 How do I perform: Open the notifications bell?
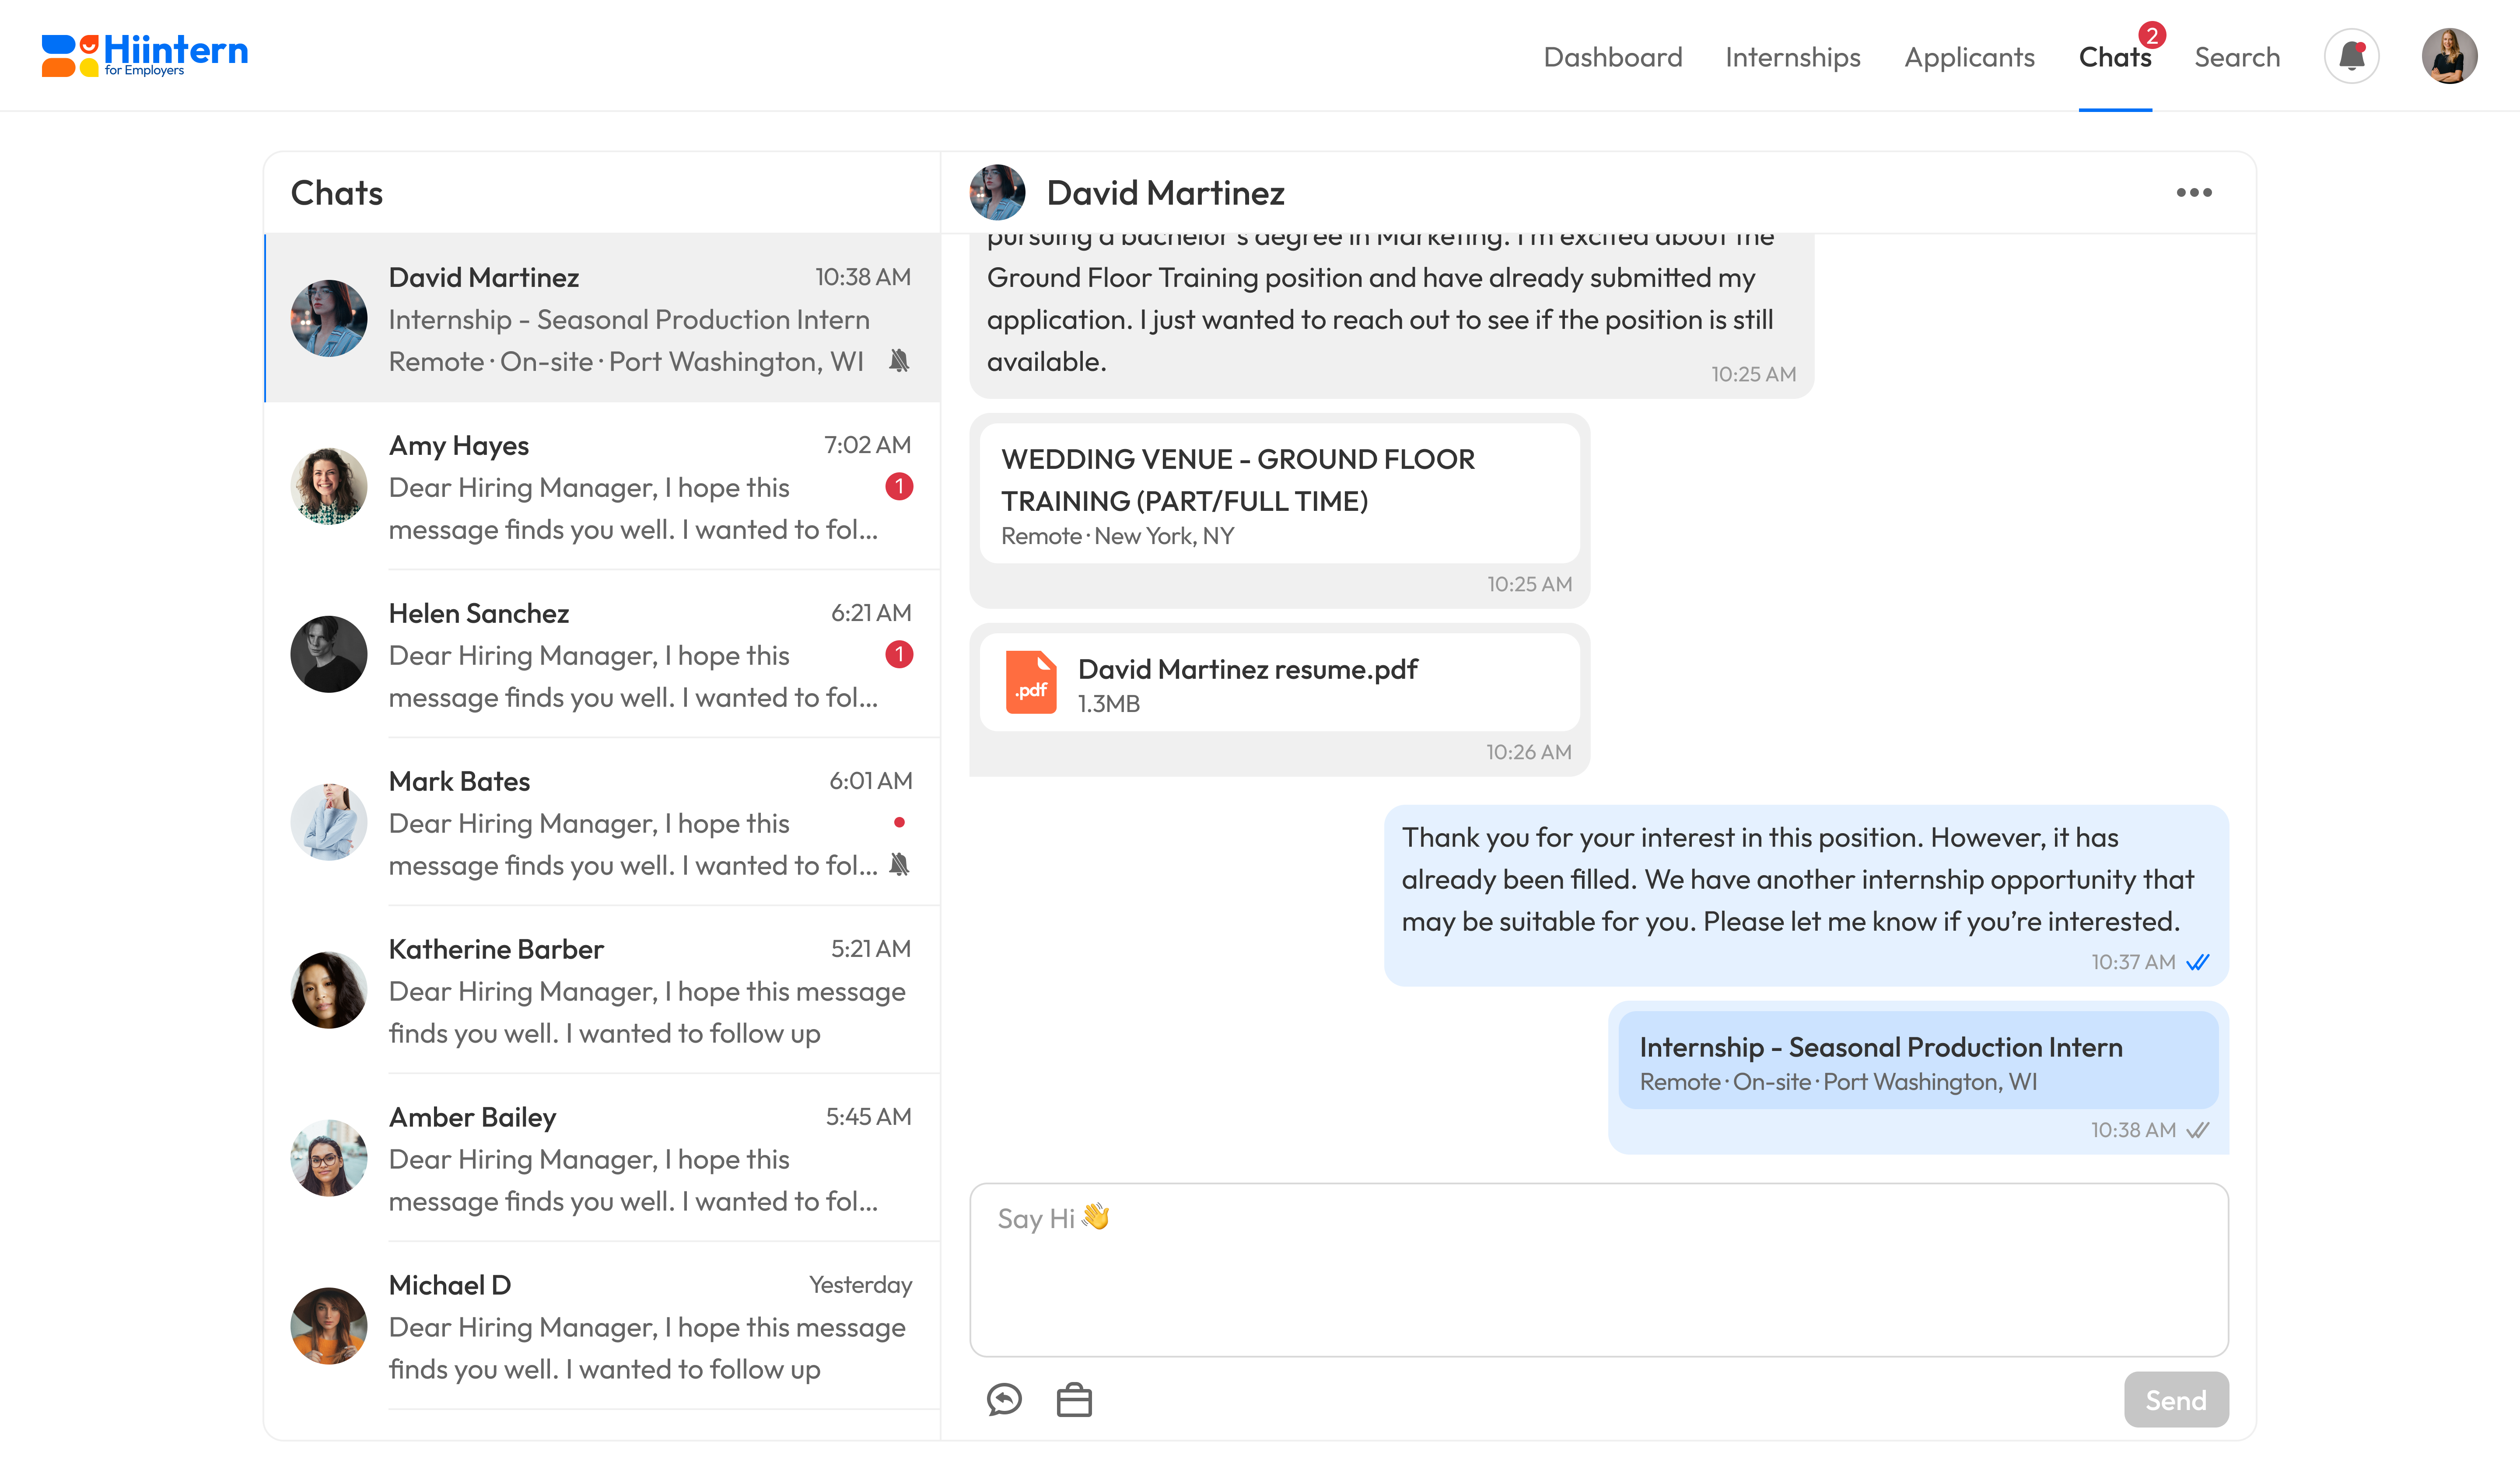[2351, 56]
